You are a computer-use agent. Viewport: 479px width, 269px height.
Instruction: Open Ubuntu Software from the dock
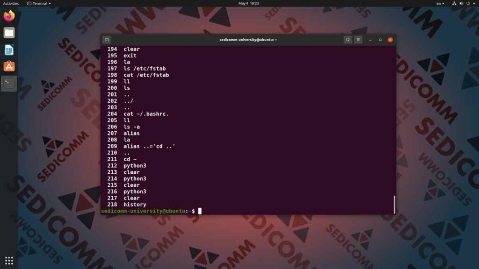9,66
